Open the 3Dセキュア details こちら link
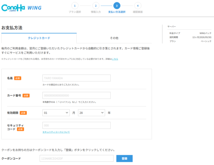 [x=115, y=59]
